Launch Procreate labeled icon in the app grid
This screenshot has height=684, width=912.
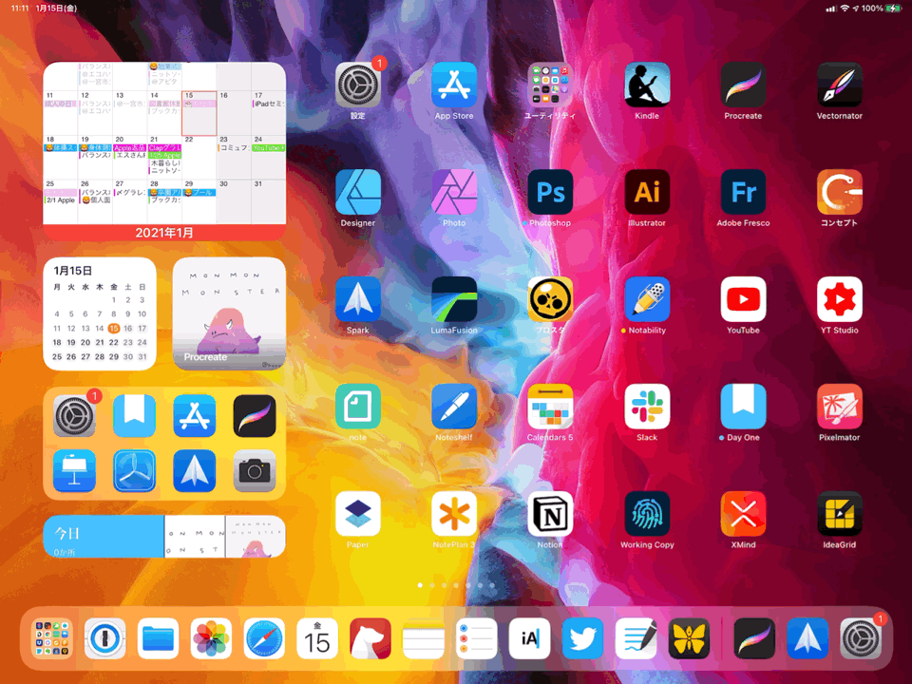pyautogui.click(x=743, y=85)
